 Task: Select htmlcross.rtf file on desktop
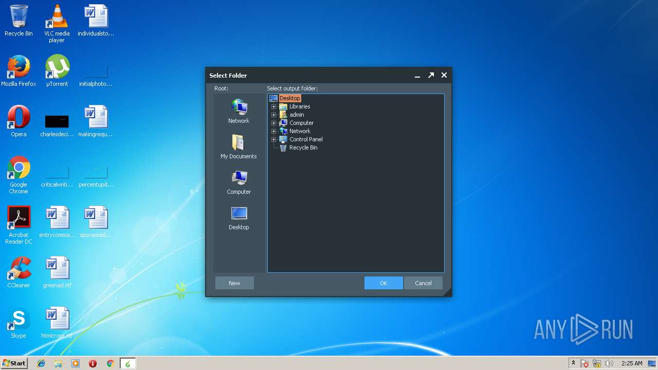pos(57,323)
